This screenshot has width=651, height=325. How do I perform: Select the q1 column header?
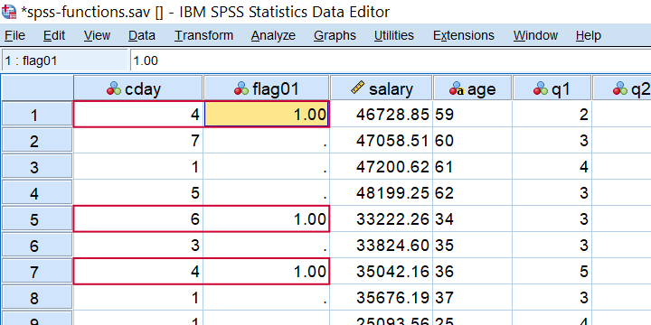tap(552, 88)
